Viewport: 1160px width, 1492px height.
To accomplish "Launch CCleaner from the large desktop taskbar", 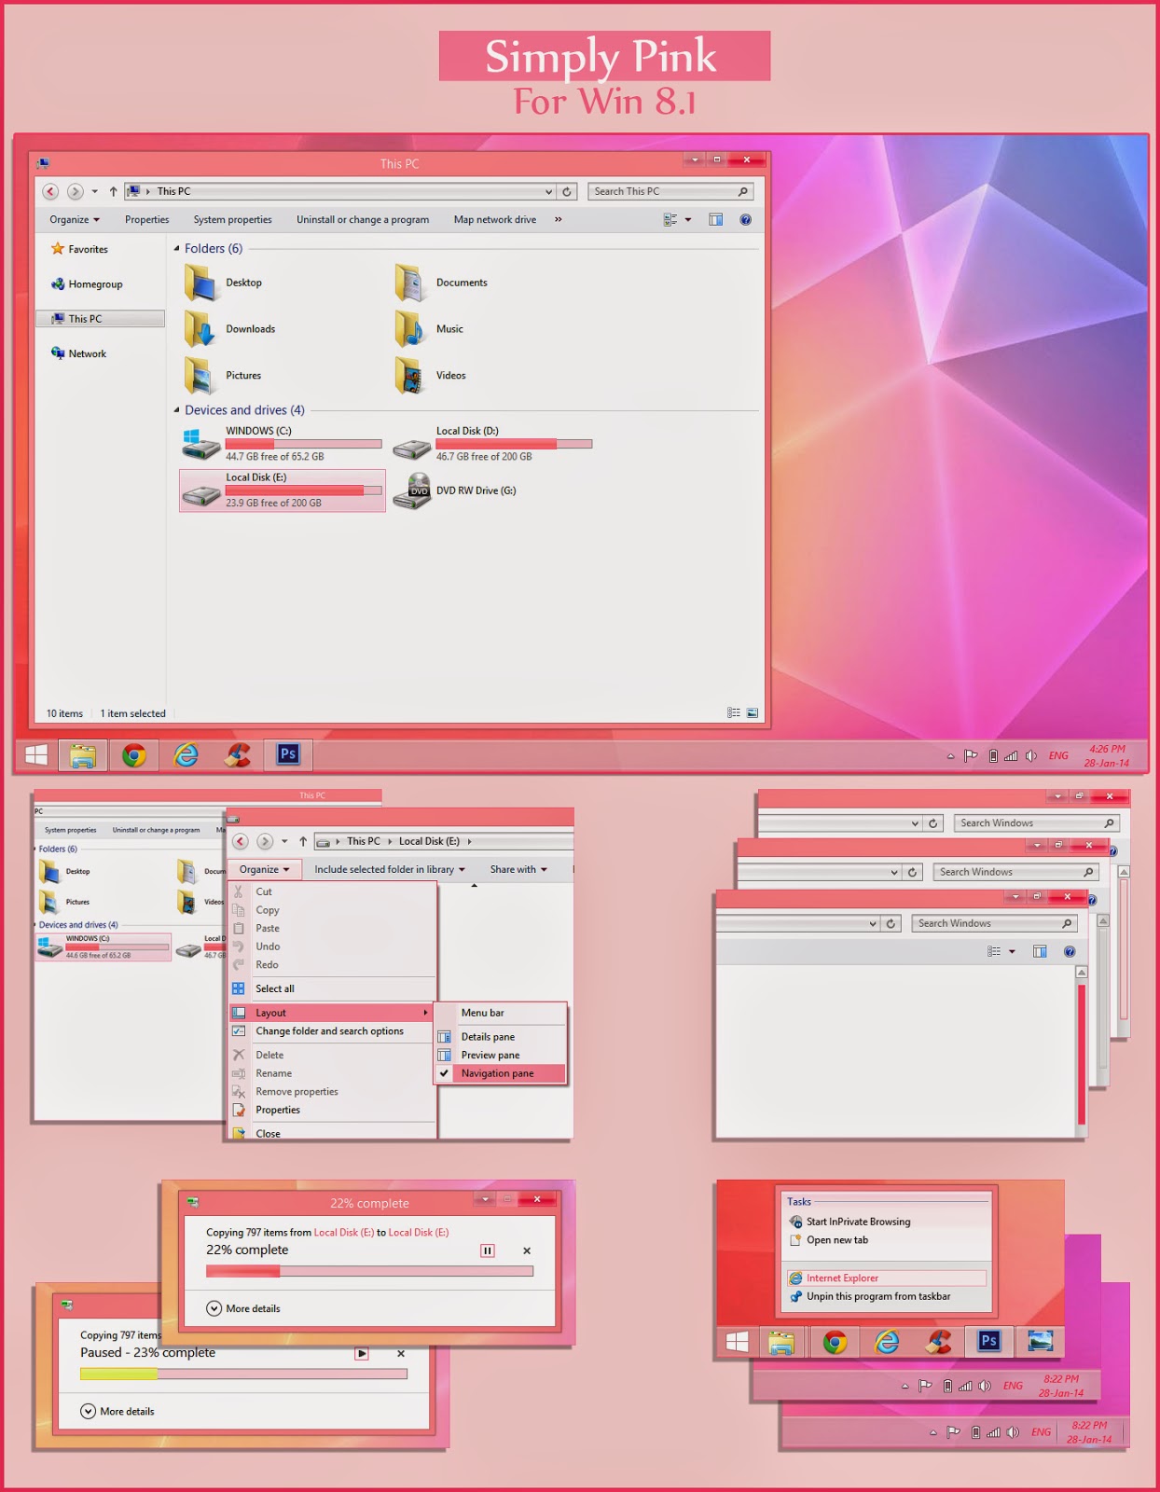I will pyautogui.click(x=237, y=754).
